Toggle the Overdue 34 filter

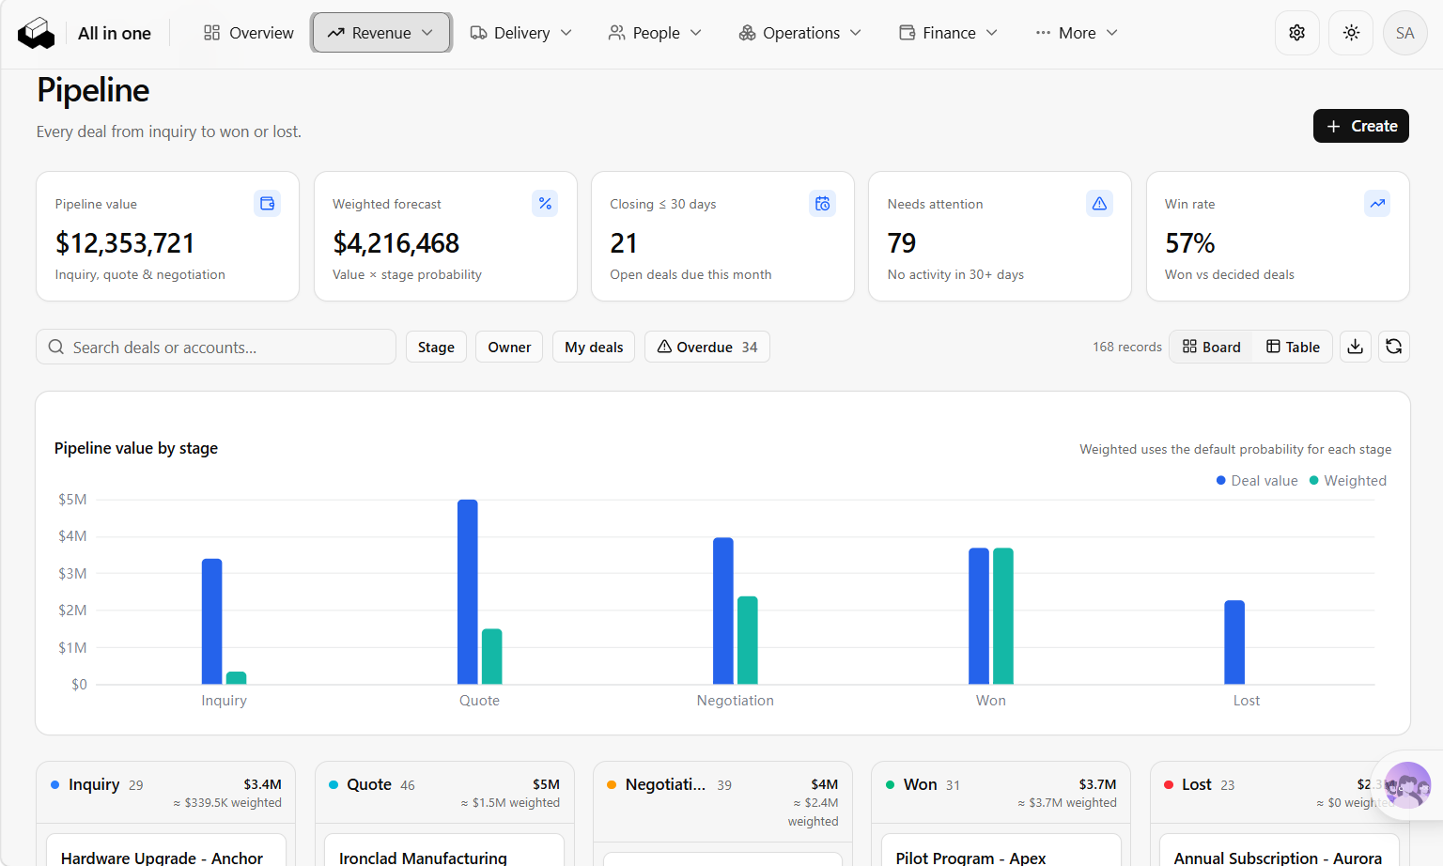[707, 347]
